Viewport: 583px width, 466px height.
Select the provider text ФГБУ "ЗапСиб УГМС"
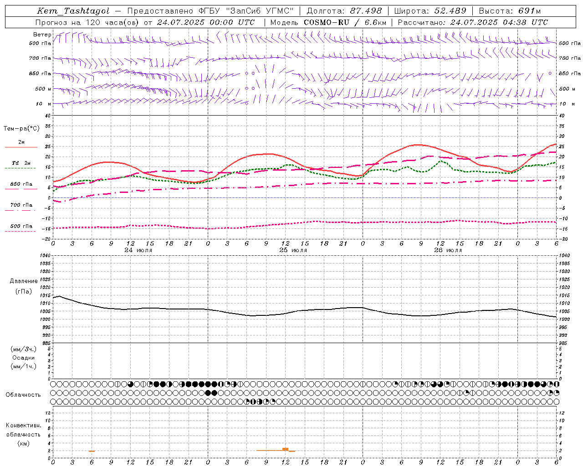[246, 11]
